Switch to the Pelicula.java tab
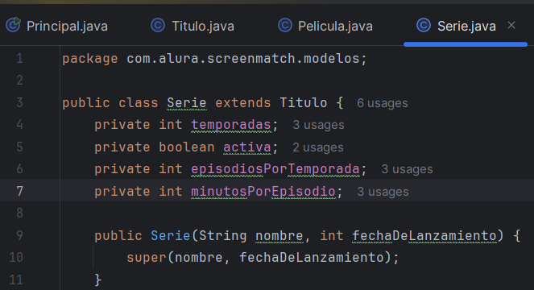This screenshot has width=534, height=290. (x=335, y=27)
